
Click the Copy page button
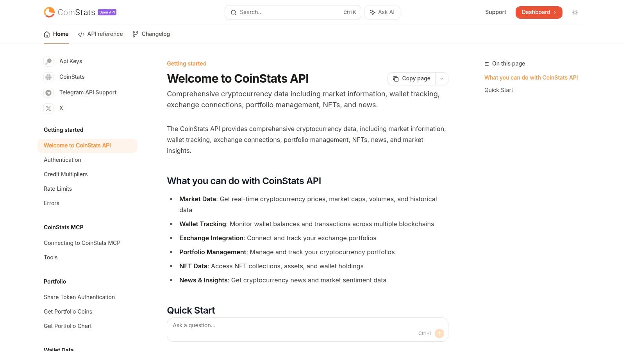pyautogui.click(x=412, y=79)
